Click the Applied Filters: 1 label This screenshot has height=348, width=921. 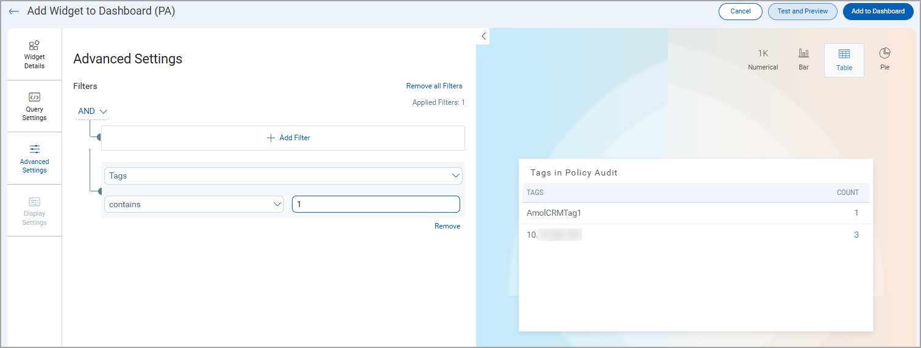tap(438, 102)
